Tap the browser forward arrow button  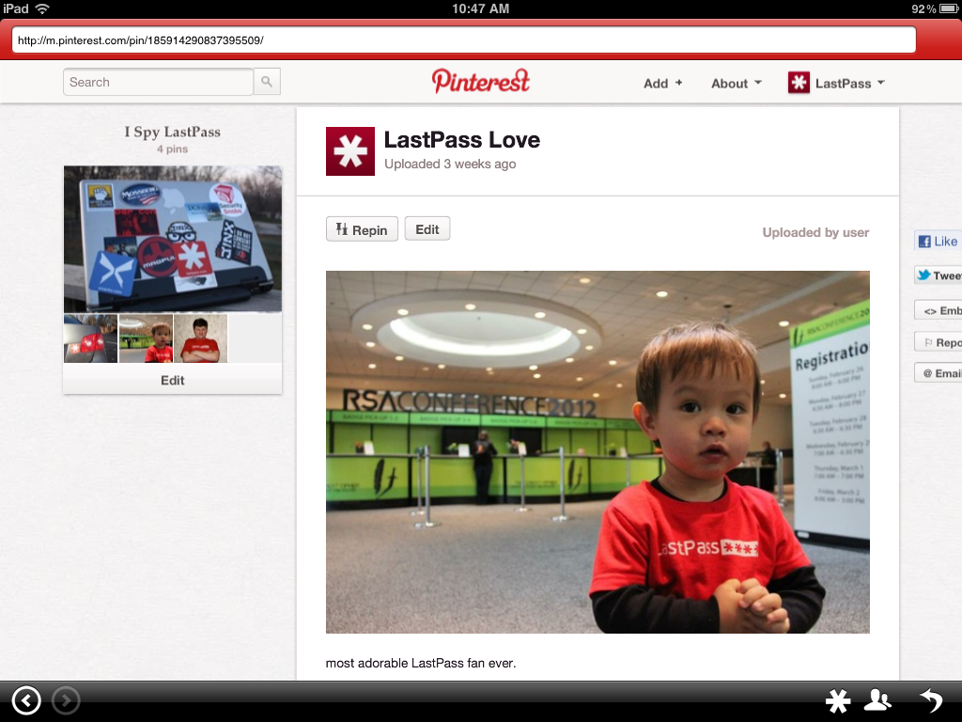[x=66, y=700]
